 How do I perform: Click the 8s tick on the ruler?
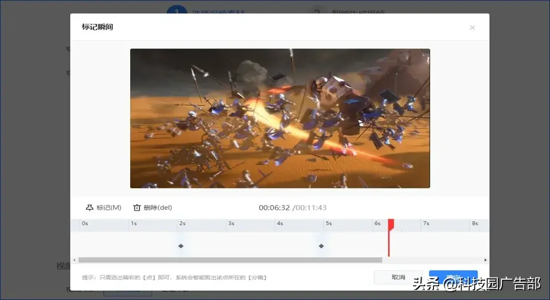[475, 223]
